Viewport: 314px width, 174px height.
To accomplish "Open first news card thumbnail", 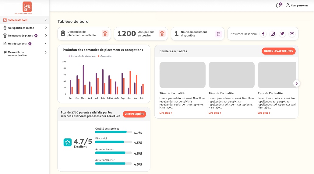I will [182, 75].
